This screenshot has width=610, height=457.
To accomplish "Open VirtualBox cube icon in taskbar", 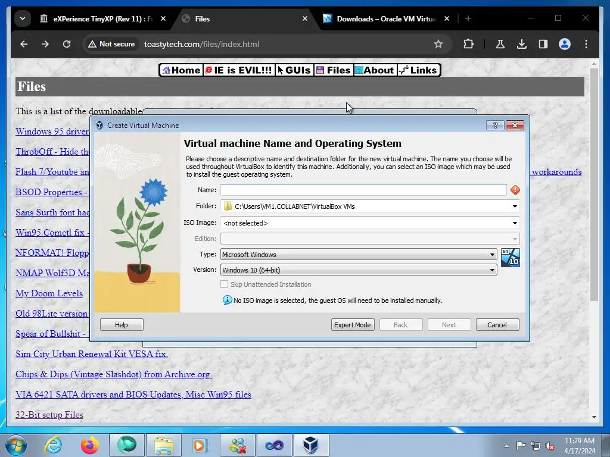I will click(x=311, y=445).
